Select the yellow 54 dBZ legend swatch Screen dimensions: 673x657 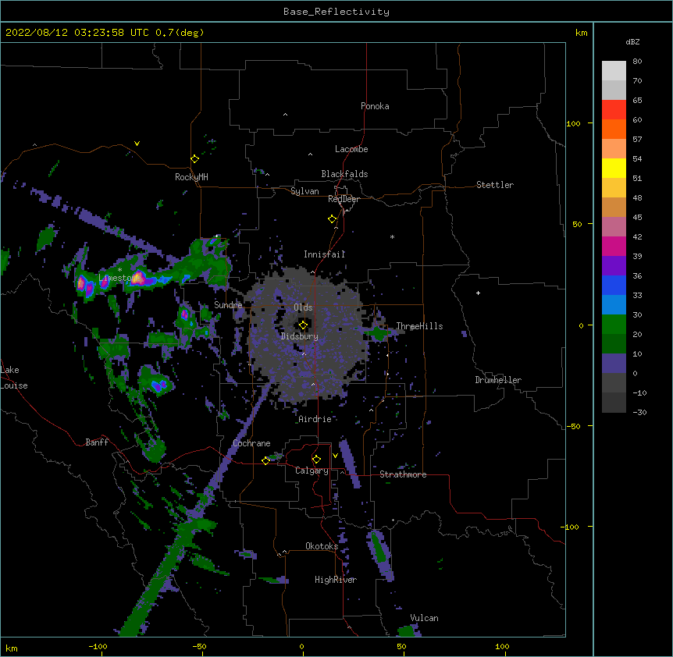pyautogui.click(x=614, y=168)
